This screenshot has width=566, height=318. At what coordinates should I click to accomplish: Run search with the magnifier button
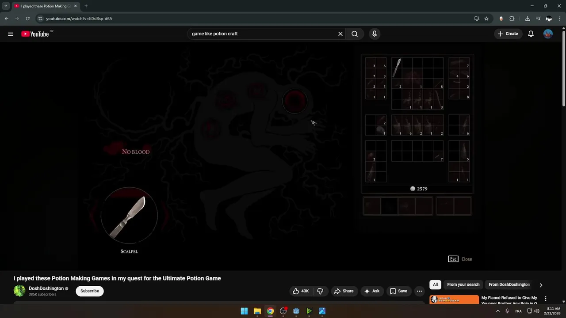[x=355, y=34]
